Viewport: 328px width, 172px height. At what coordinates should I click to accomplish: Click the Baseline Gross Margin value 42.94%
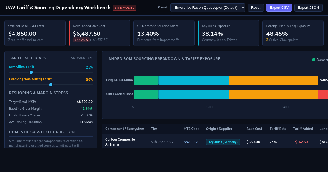pos(87,108)
